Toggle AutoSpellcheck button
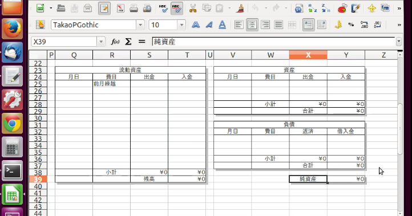 click(x=177, y=9)
